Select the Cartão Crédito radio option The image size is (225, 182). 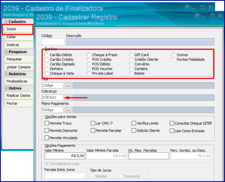click(46, 60)
